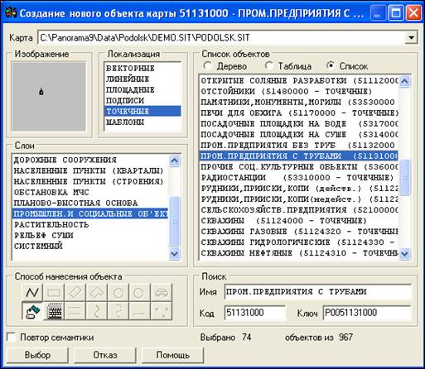Click the up arrow of object list
Viewport: 425px width, 369px height.
(404, 81)
